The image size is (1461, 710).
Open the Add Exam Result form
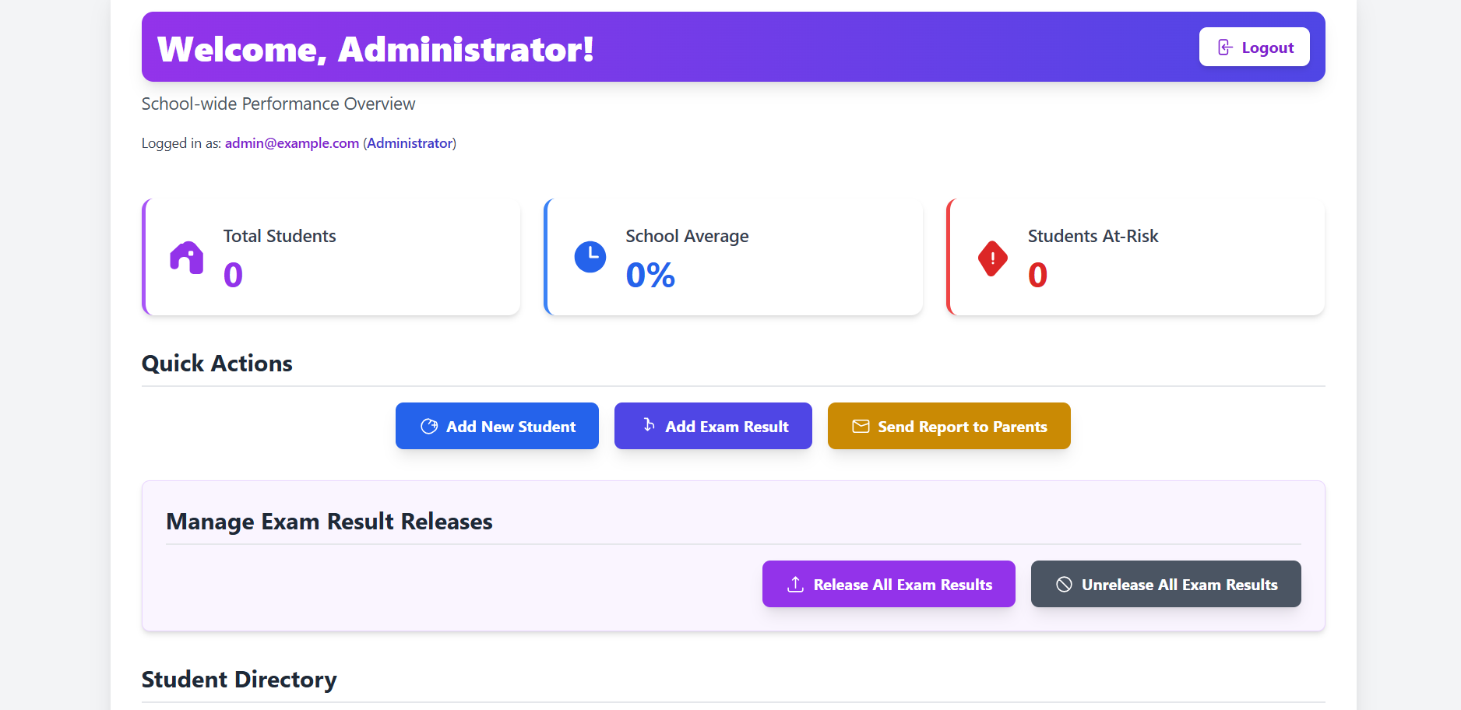pos(726,427)
